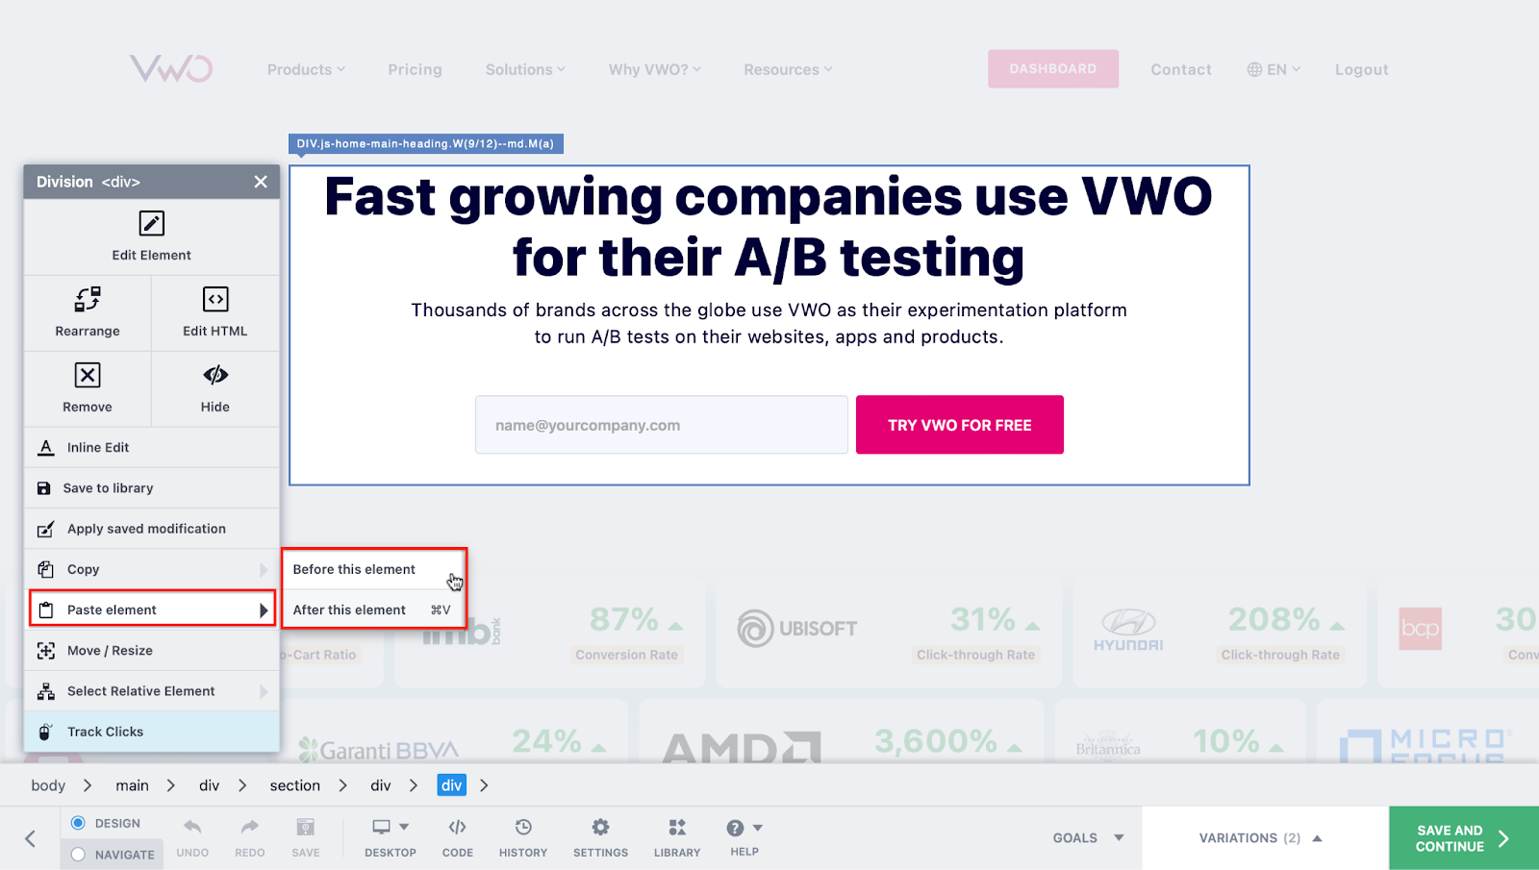Open the Help dropdown

pos(744,836)
